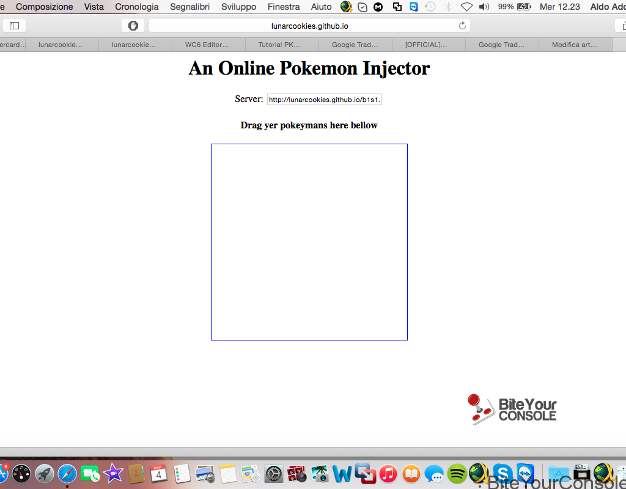Open Messages speech bubbles in Dock
The height and width of the screenshot is (489, 626).
click(434, 474)
